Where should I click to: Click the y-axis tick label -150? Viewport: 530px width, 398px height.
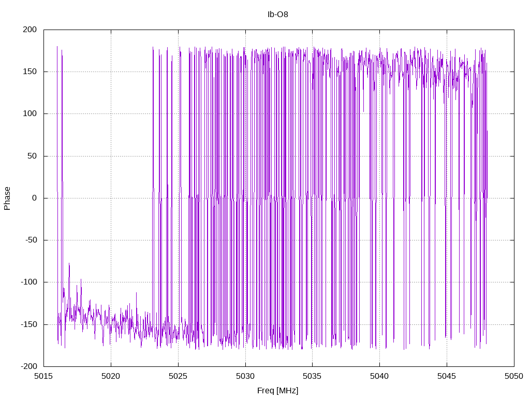[29, 324]
